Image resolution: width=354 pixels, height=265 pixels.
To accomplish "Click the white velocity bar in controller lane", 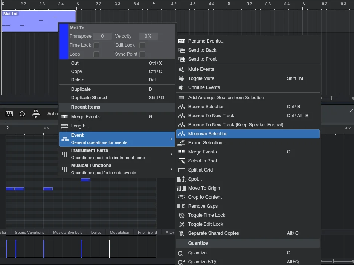I will pyautogui.click(x=110, y=248).
